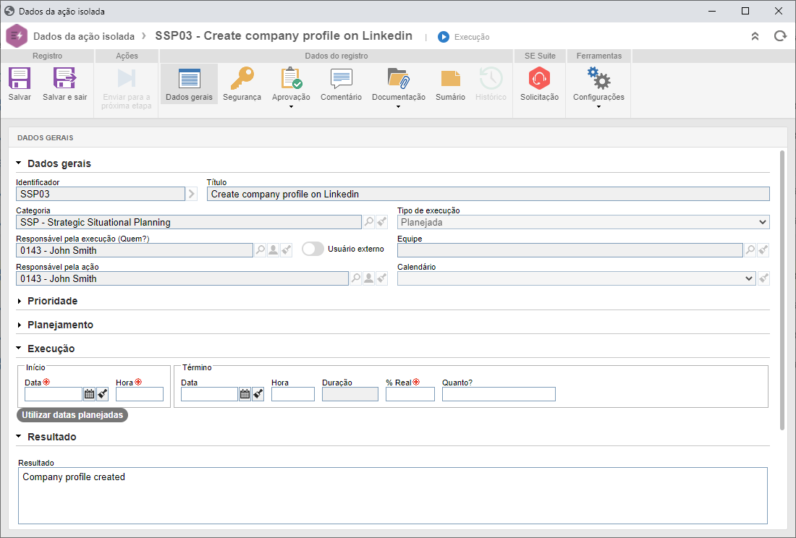
Task: Search Categoria with magnifier icon
Action: [x=369, y=221]
